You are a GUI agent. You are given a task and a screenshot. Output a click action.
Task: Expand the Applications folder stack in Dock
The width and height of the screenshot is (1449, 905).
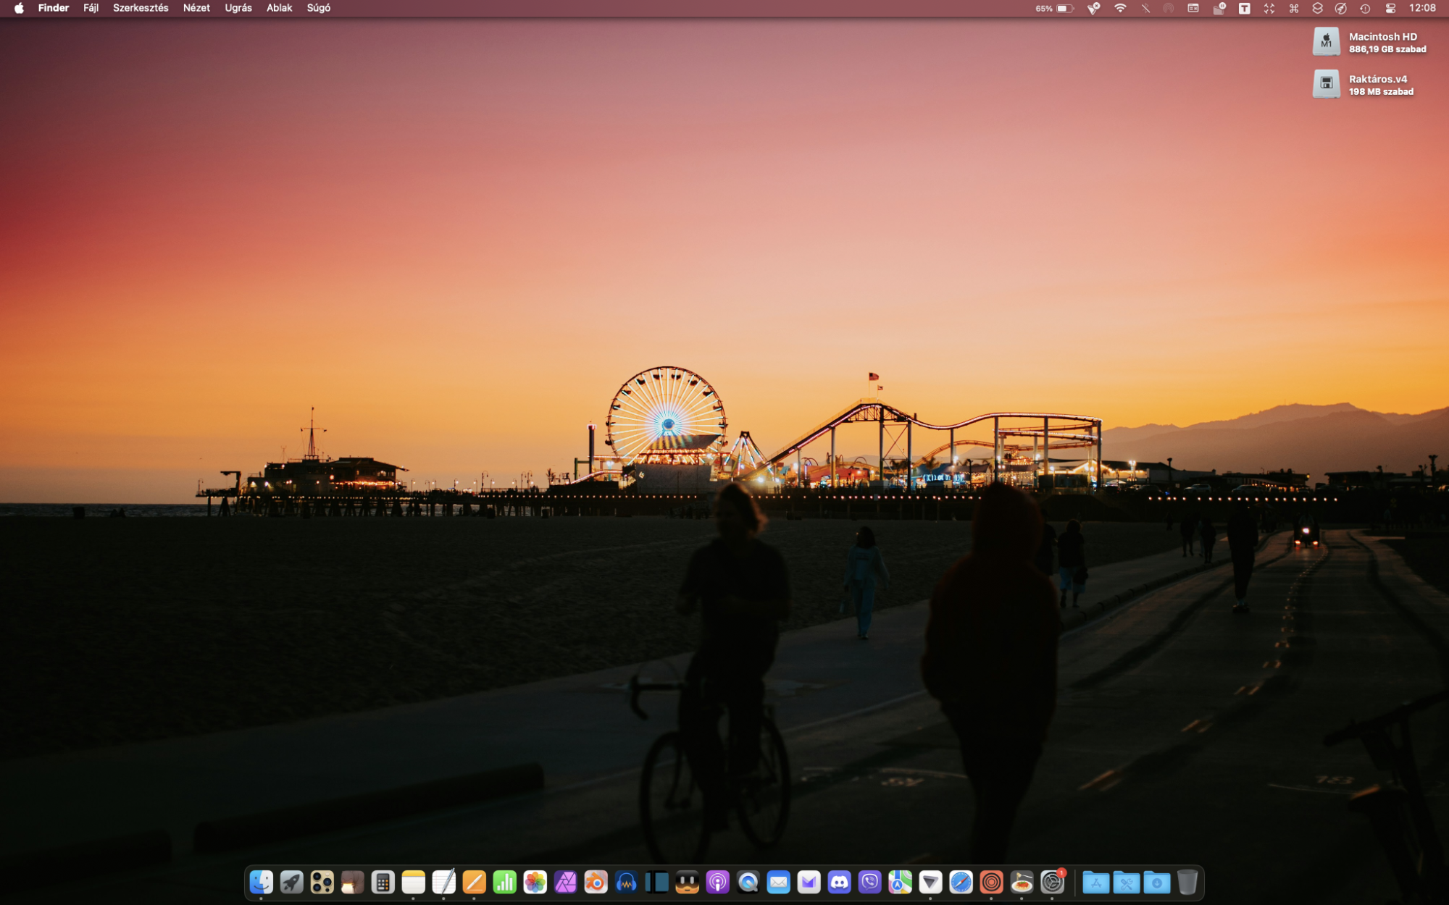[1095, 882]
